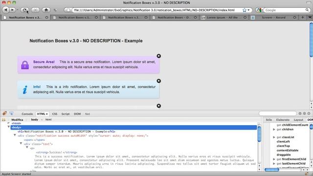
Task: Go back with the browser back arrow
Action: click(6, 10)
